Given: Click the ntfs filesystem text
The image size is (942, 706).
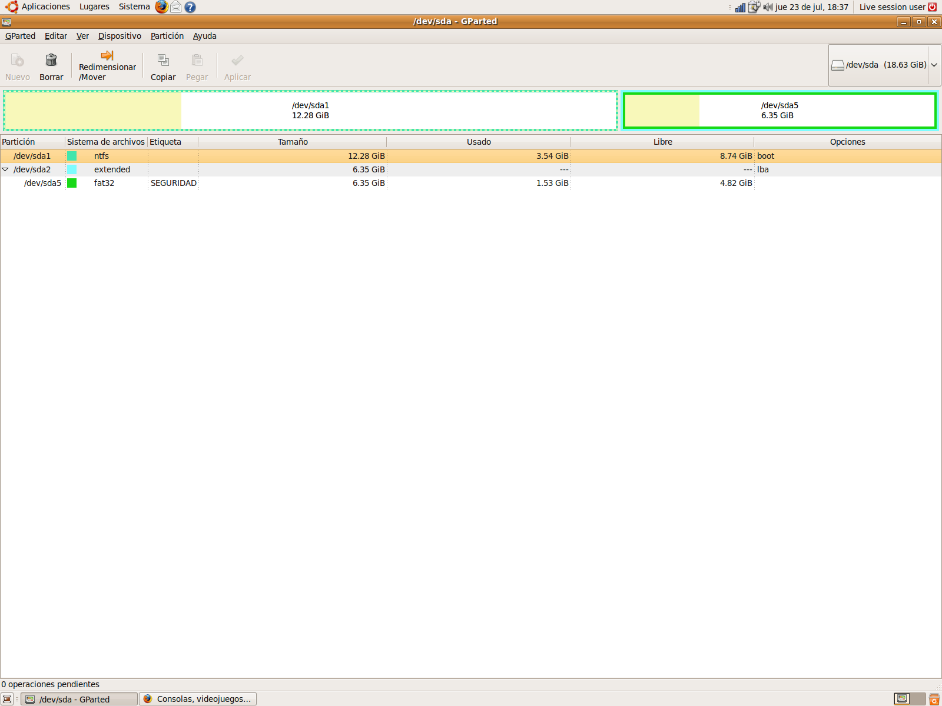Looking at the screenshot, I should [101, 156].
